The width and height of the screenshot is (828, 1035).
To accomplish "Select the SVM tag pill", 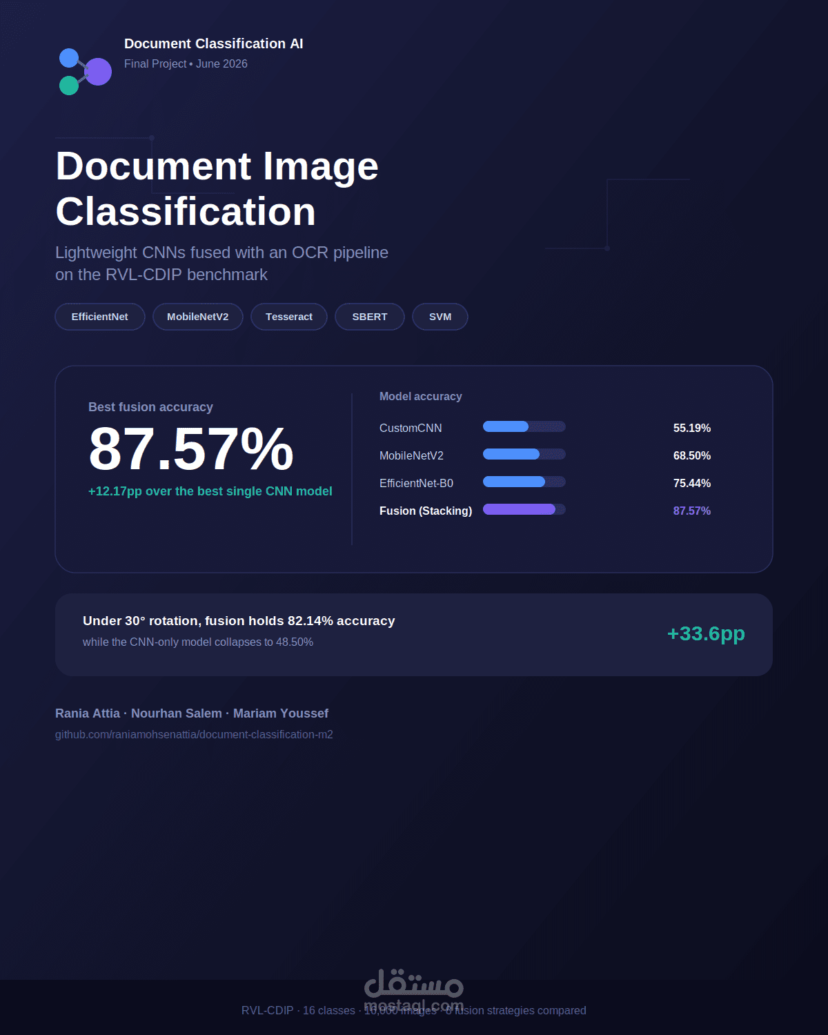I will point(440,317).
